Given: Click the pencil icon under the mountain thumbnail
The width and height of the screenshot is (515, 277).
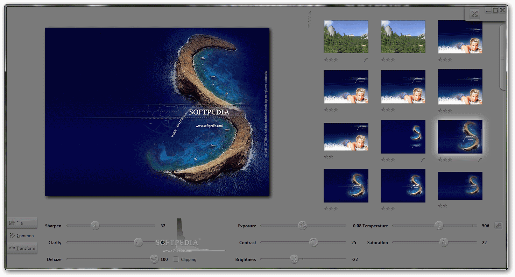Looking at the screenshot, I should [366, 60].
